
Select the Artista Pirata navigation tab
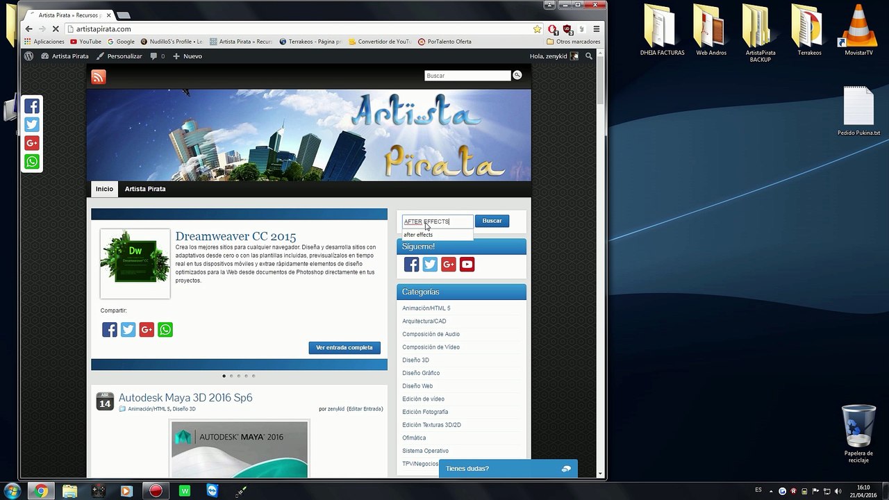coord(145,189)
